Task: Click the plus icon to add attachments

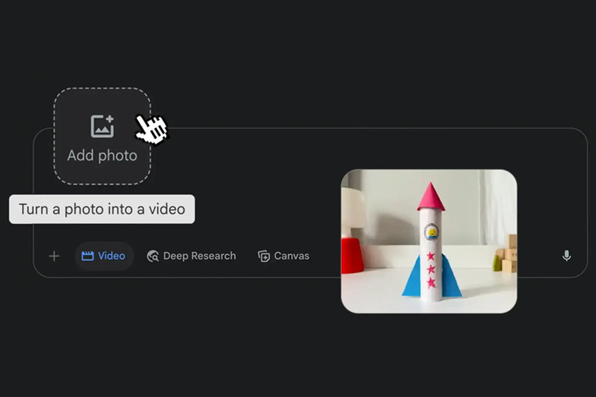Action: click(54, 256)
